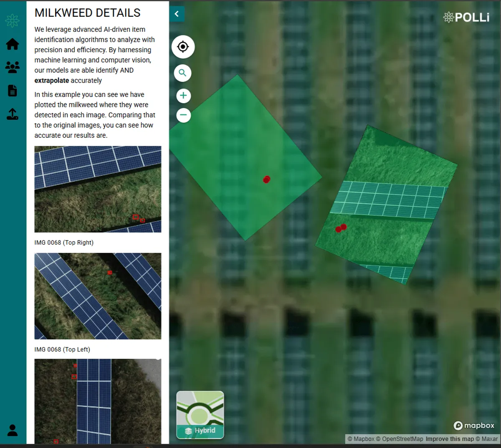Click red milkweed markers on right image overlay
This screenshot has height=448, width=501.
pyautogui.click(x=341, y=228)
